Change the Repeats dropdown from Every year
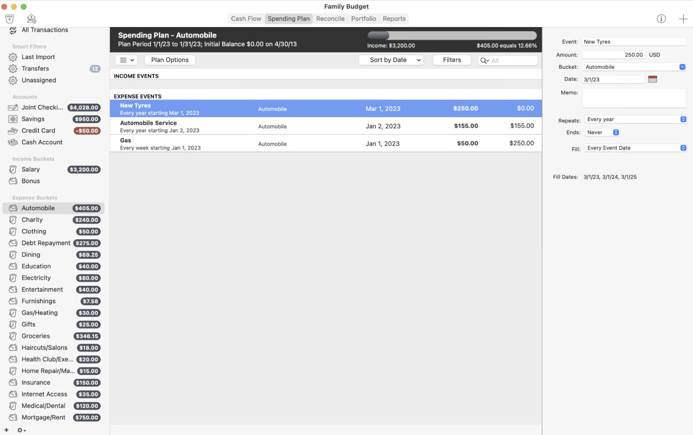This screenshot has width=693, height=435. 635,119
